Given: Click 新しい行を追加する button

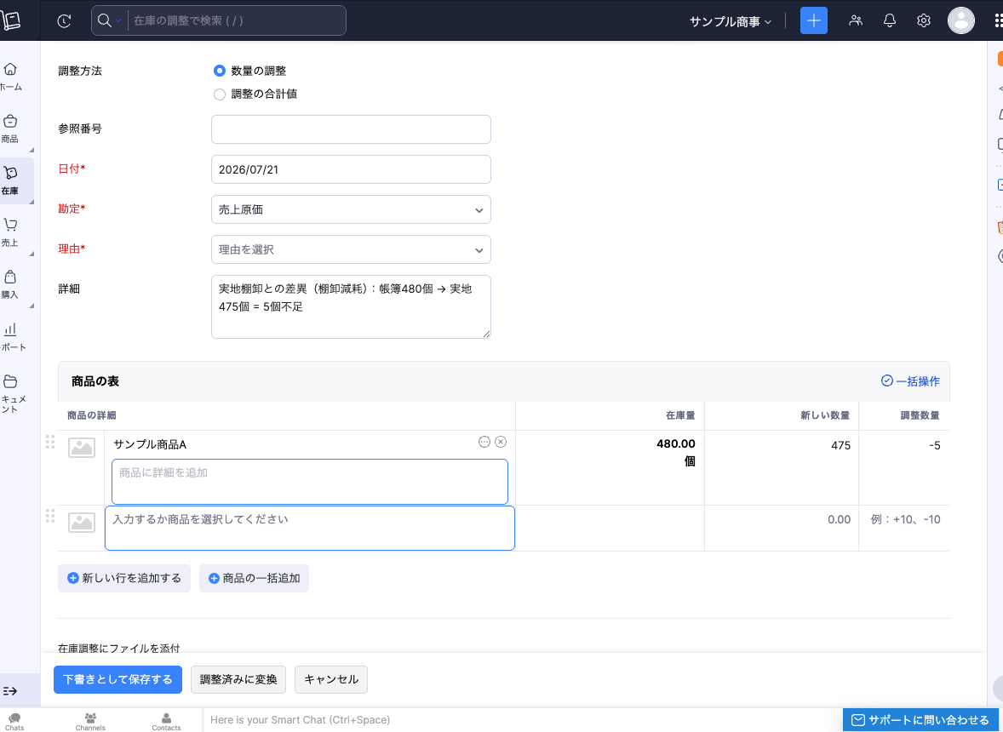Looking at the screenshot, I should 124,578.
